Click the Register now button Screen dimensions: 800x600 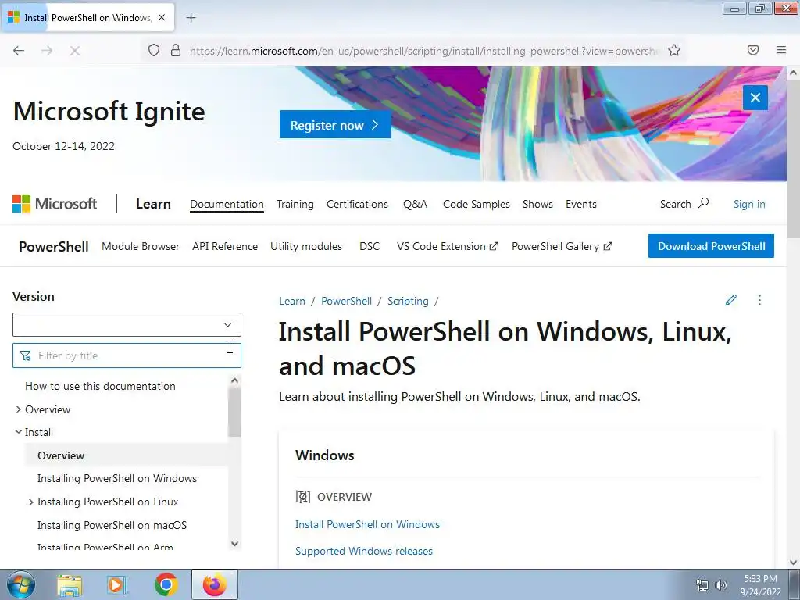click(x=335, y=125)
